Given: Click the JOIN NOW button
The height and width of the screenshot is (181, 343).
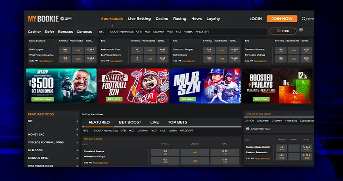Looking at the screenshot, I should click(x=282, y=19).
